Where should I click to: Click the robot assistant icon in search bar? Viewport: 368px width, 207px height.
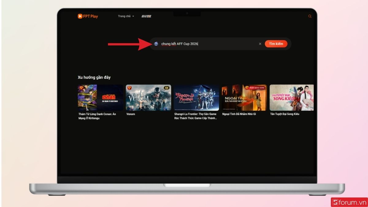point(156,44)
